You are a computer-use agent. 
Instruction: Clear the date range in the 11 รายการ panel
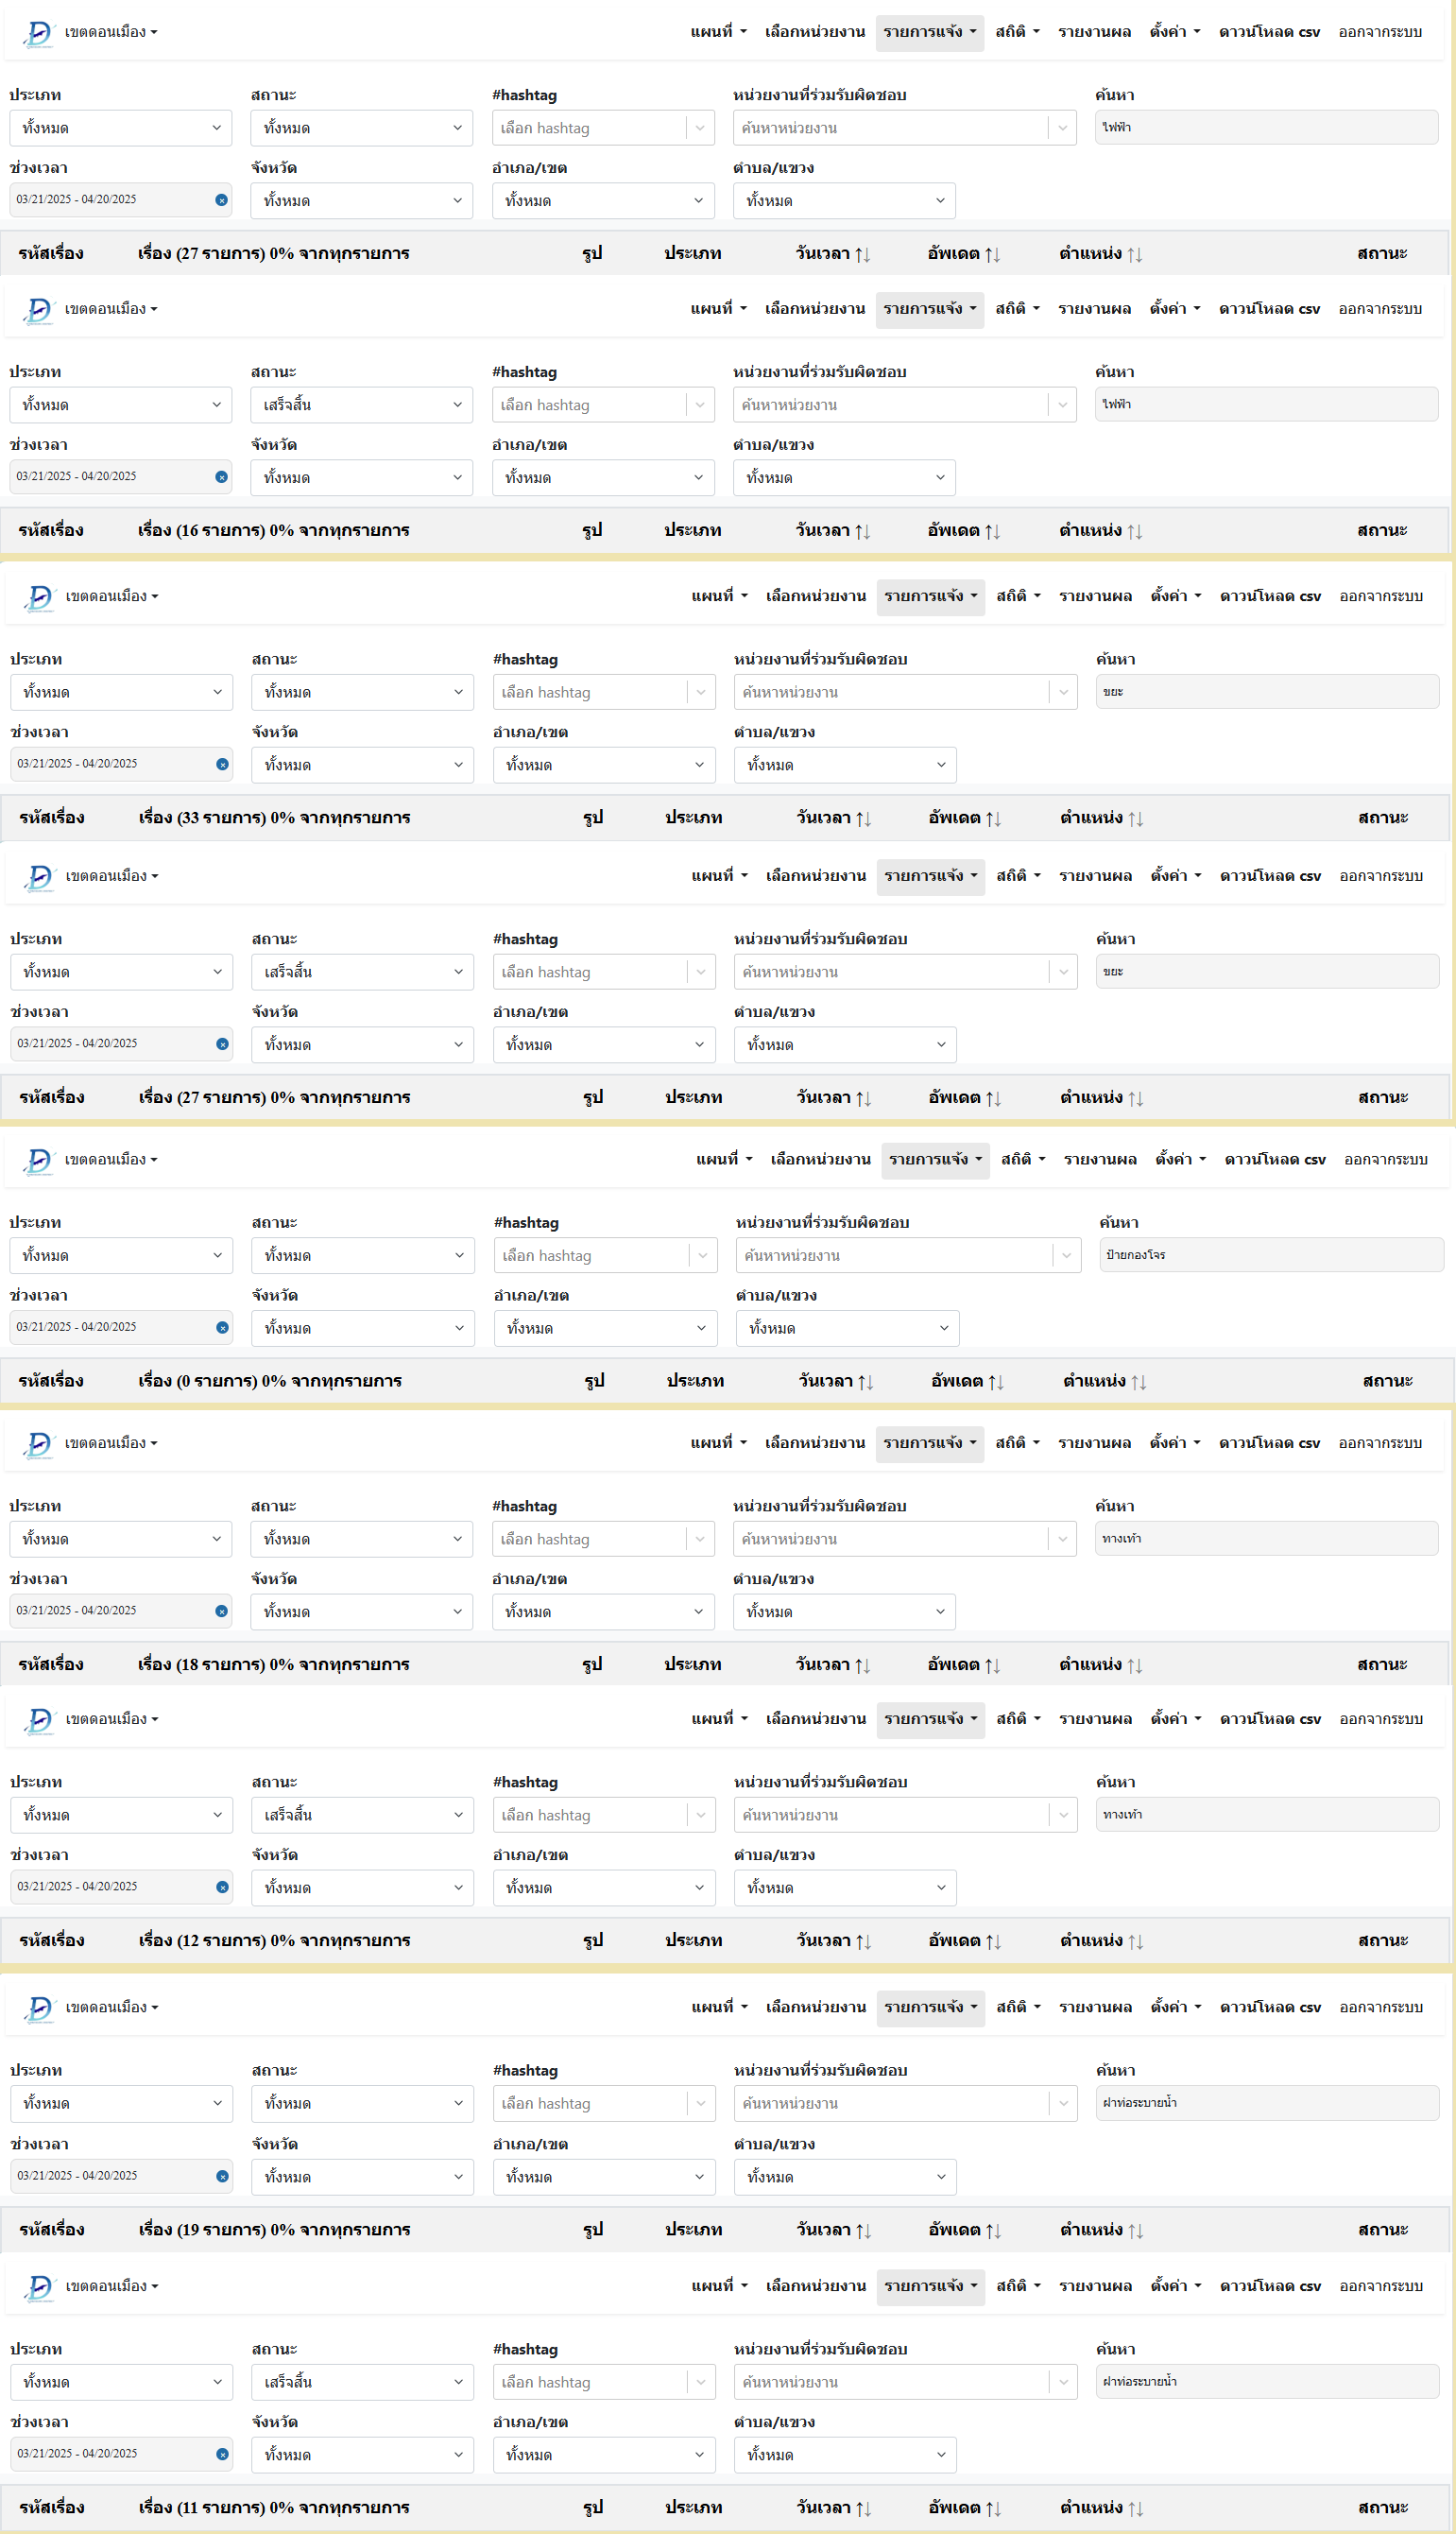pos(222,2454)
